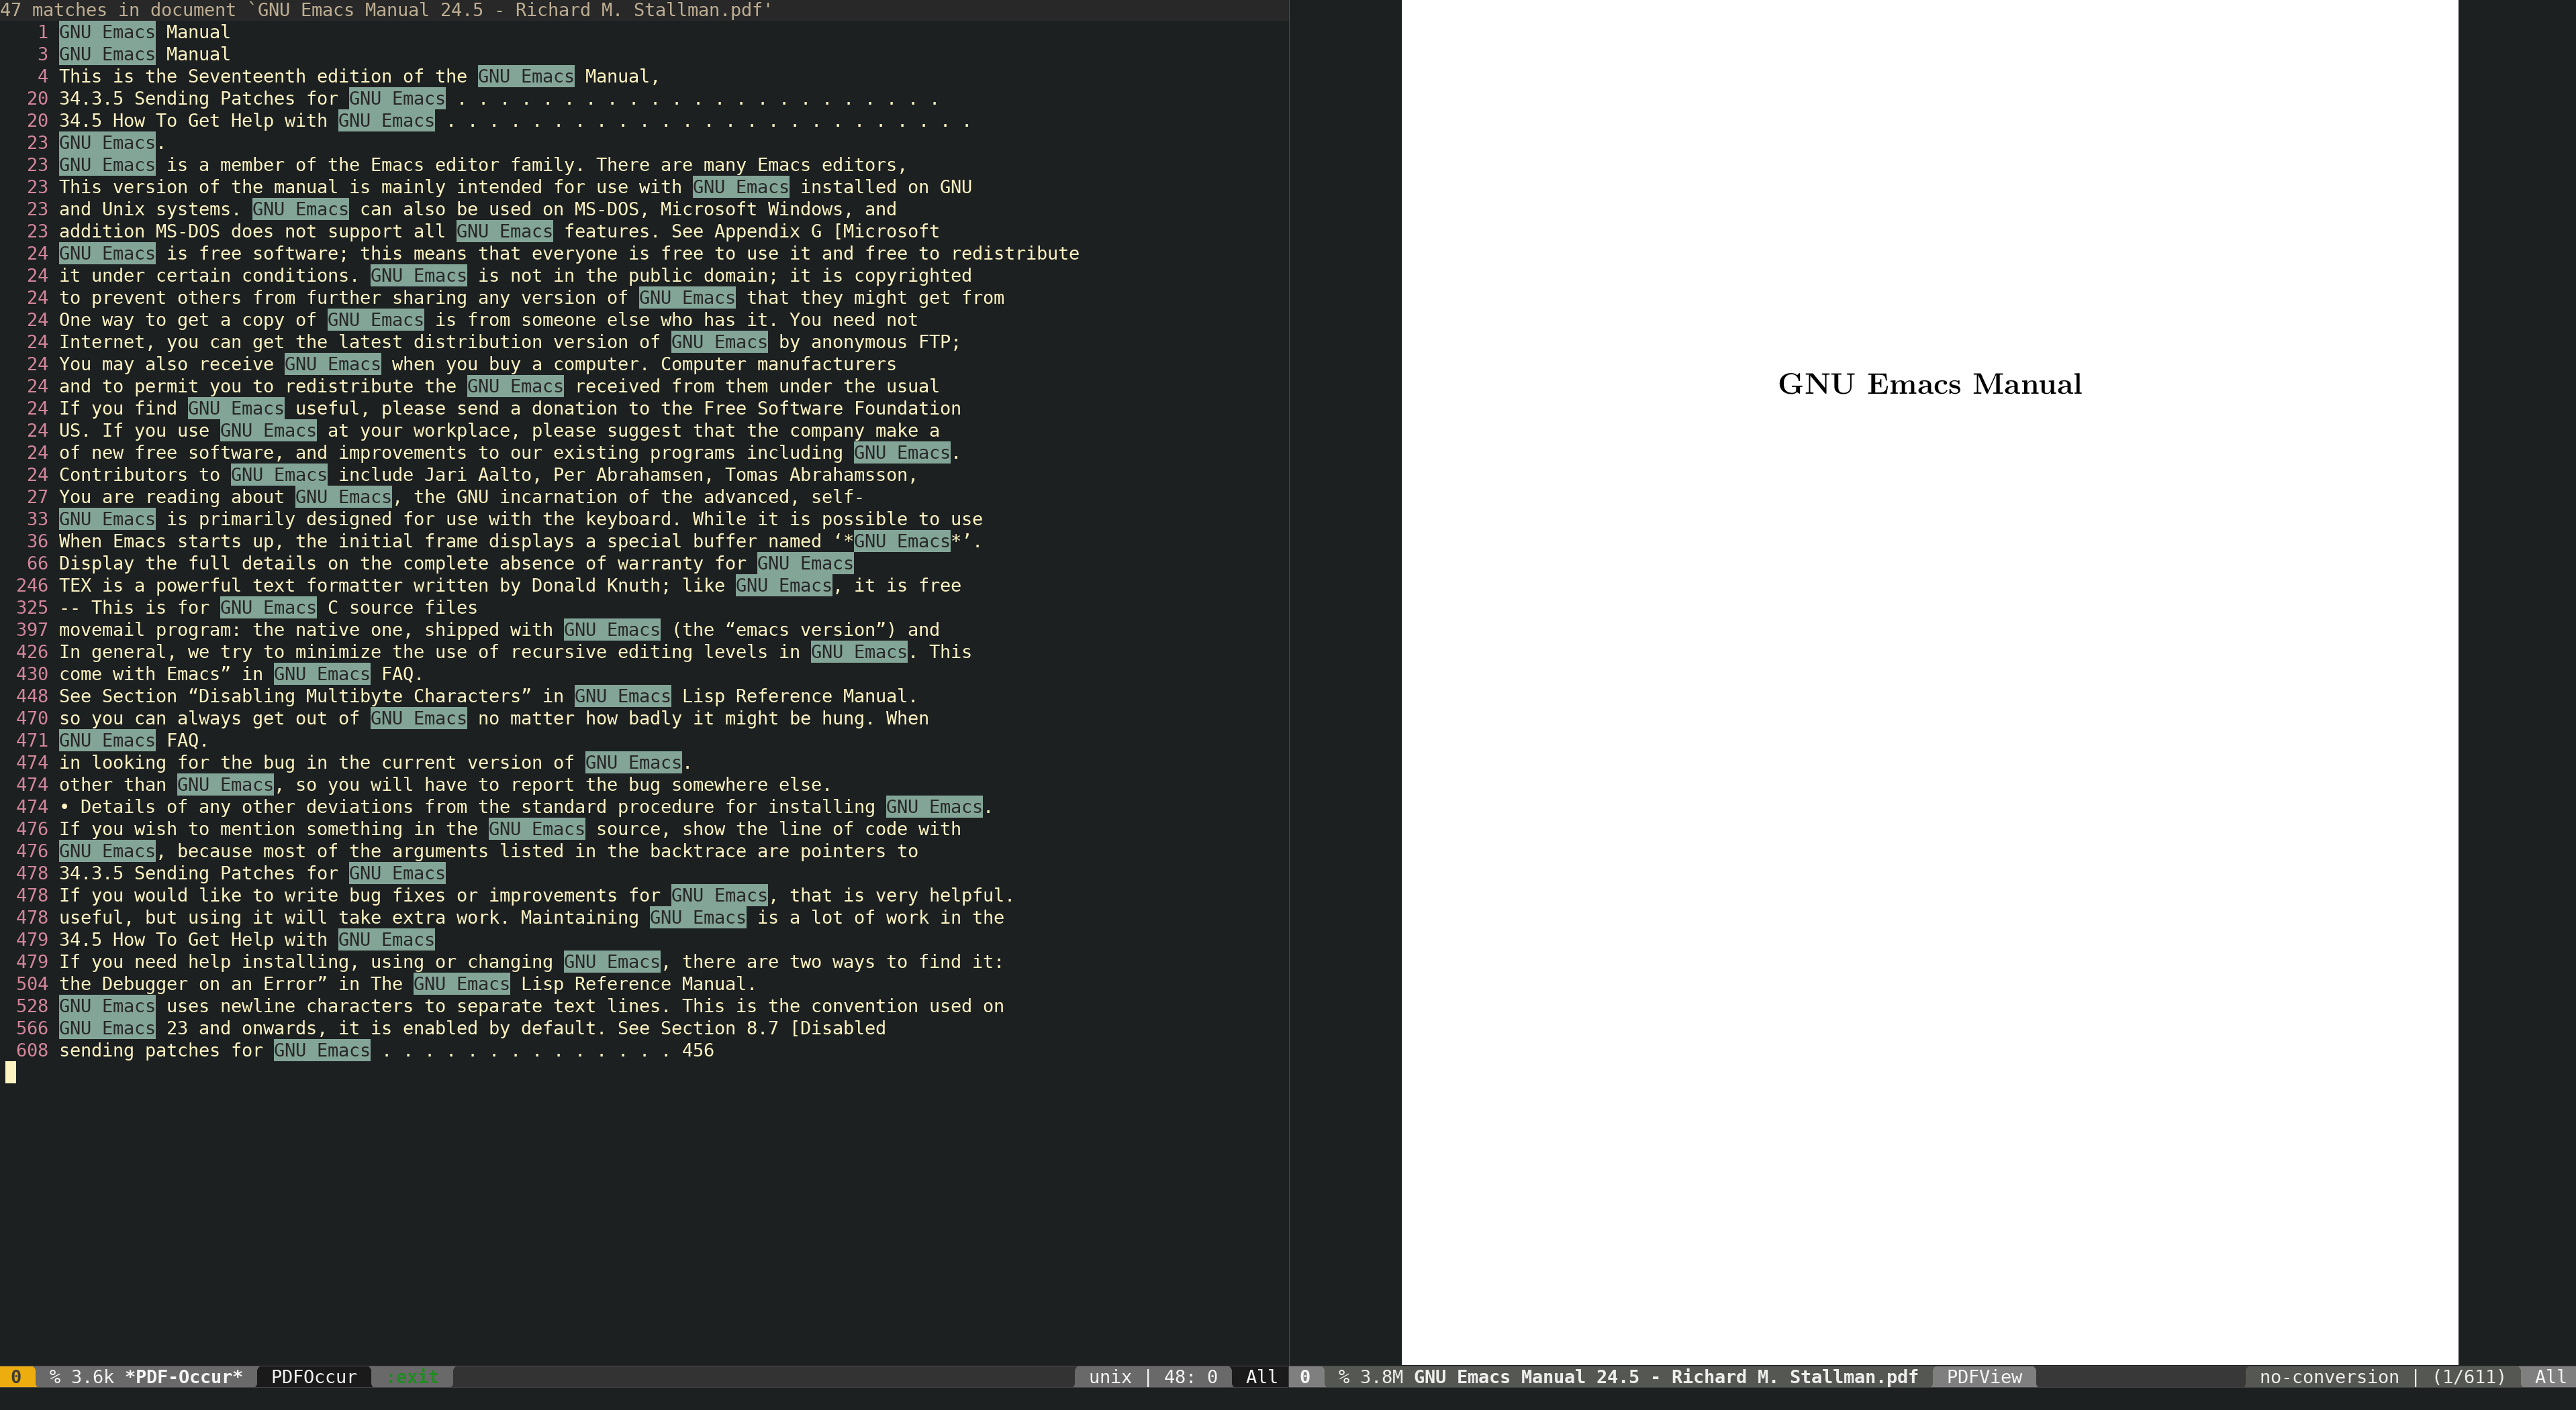Click line 'You may also receive GNU Emacs'
The image size is (2576, 1410).
click(477, 364)
